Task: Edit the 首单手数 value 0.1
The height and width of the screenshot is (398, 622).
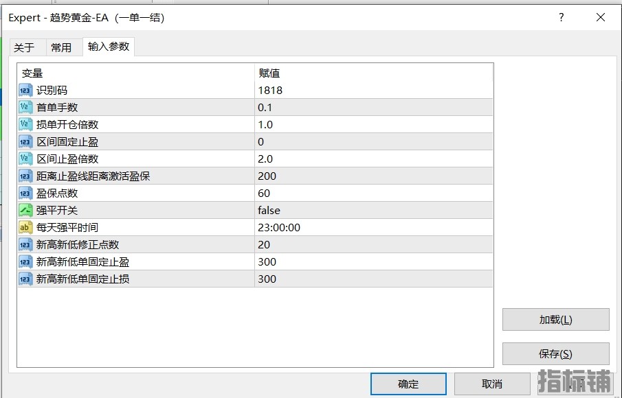Action: click(374, 107)
